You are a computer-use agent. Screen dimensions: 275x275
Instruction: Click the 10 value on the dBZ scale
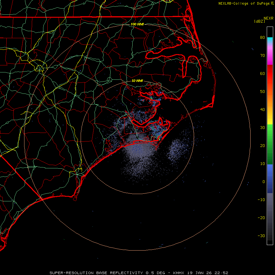262,164
